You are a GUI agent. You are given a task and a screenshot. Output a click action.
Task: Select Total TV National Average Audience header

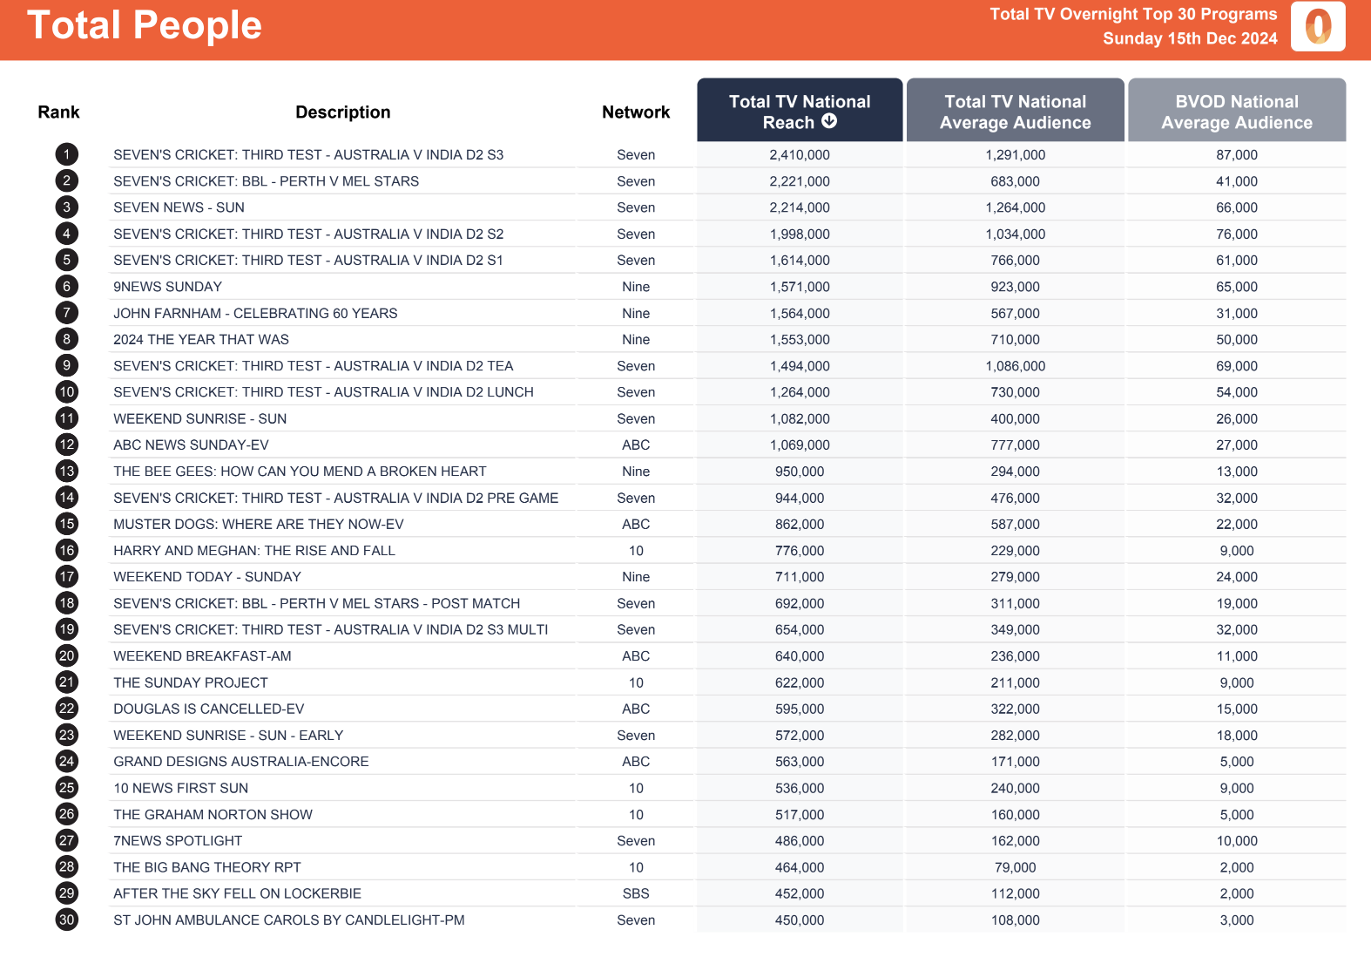1016,111
